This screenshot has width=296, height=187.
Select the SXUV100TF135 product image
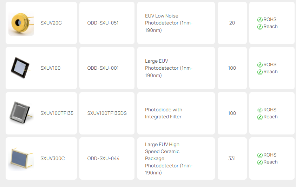[21, 113]
